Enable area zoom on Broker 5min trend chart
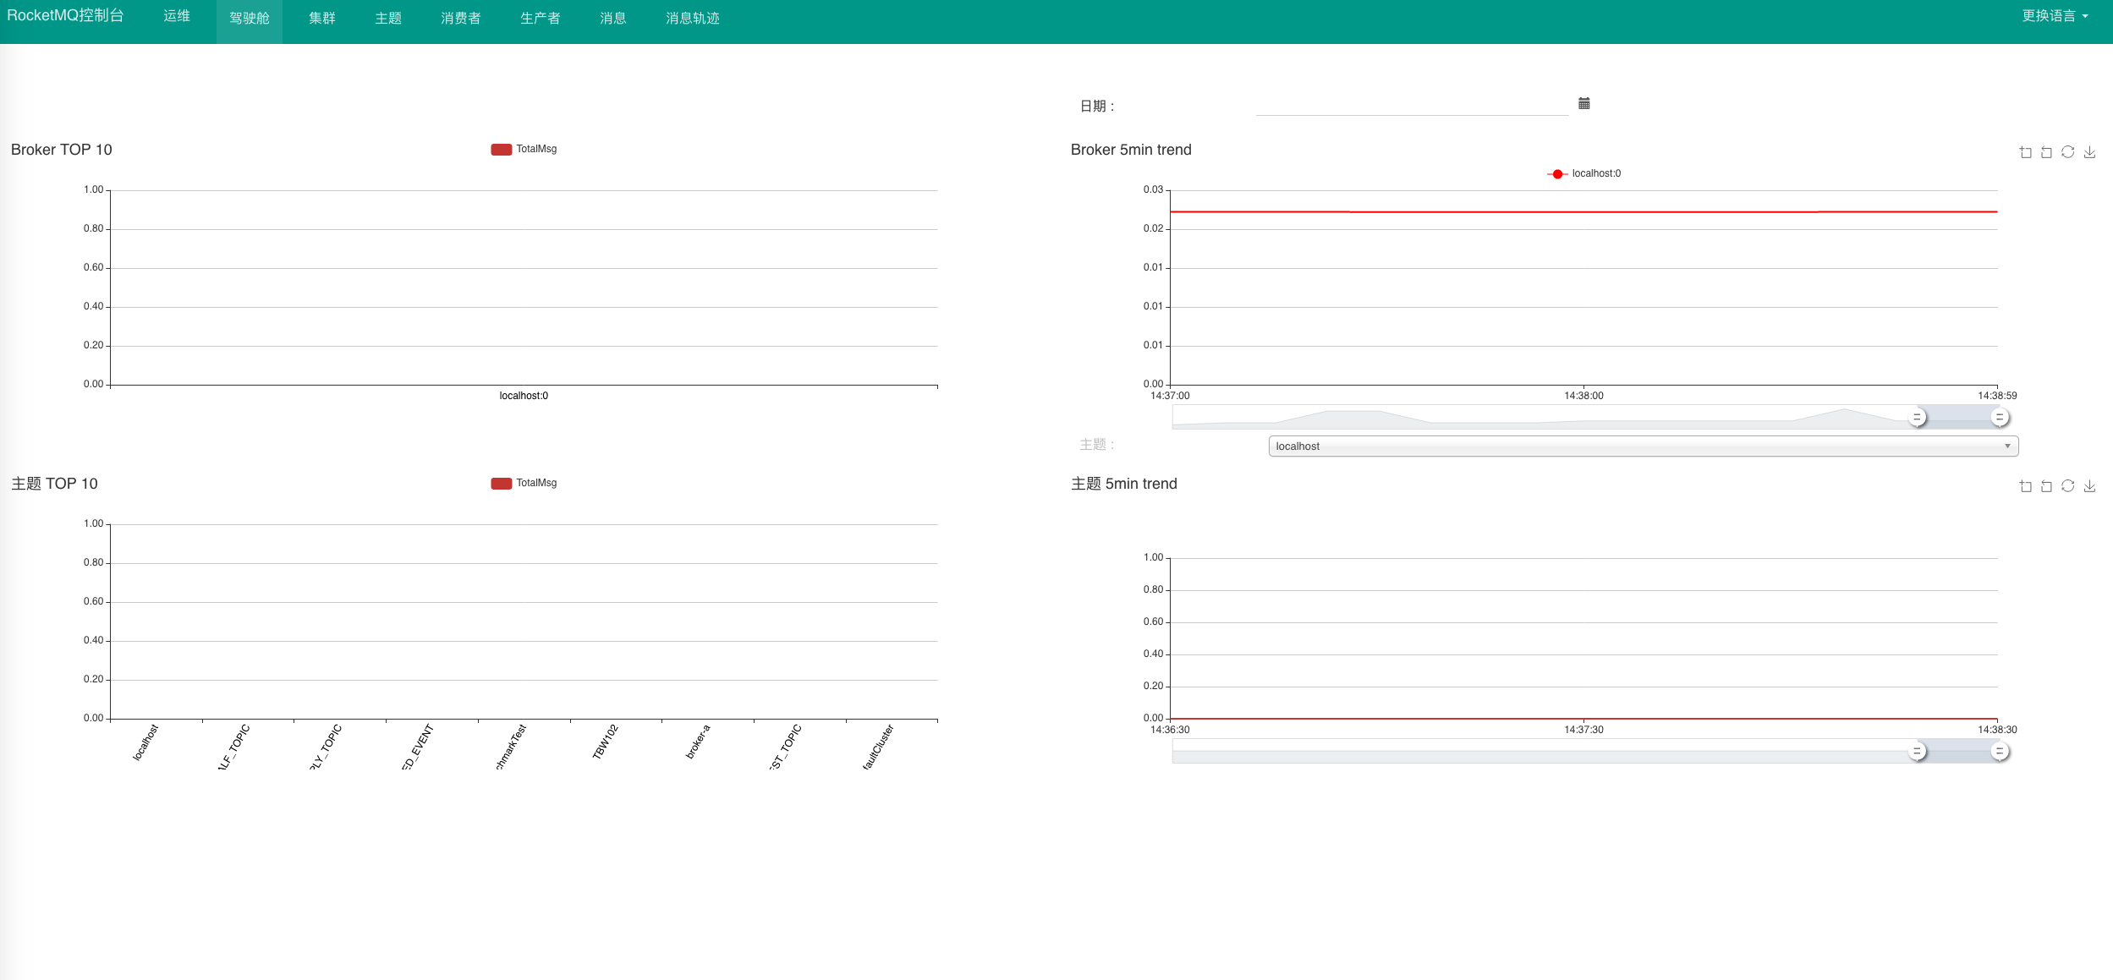The height and width of the screenshot is (980, 2113). (x=2025, y=152)
